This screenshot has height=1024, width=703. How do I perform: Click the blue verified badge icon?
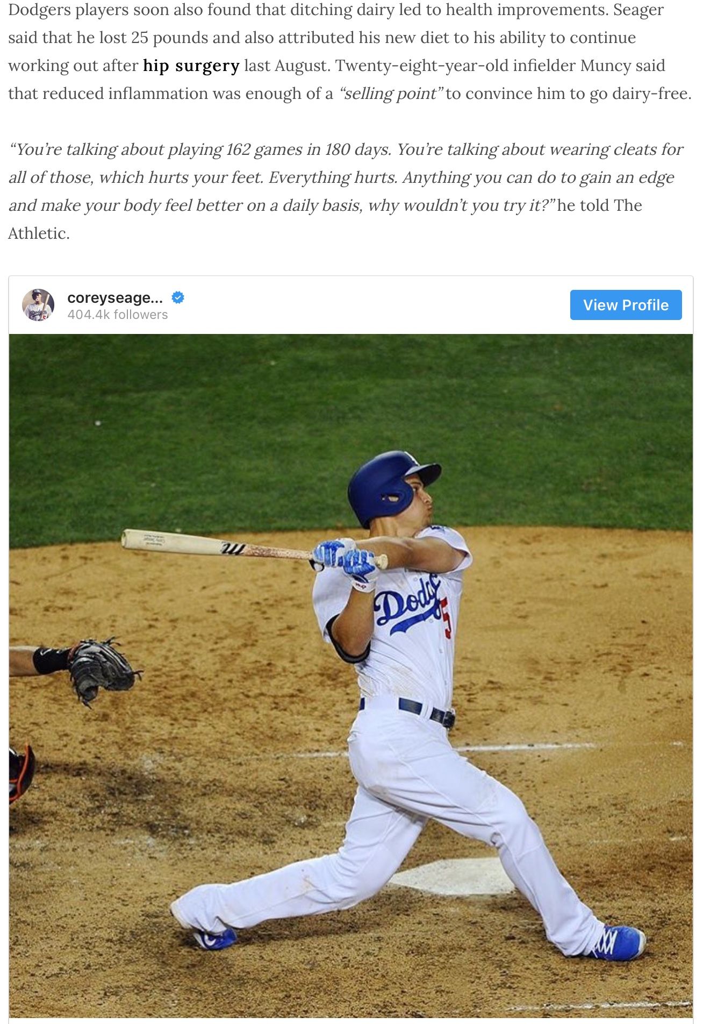pos(178,297)
